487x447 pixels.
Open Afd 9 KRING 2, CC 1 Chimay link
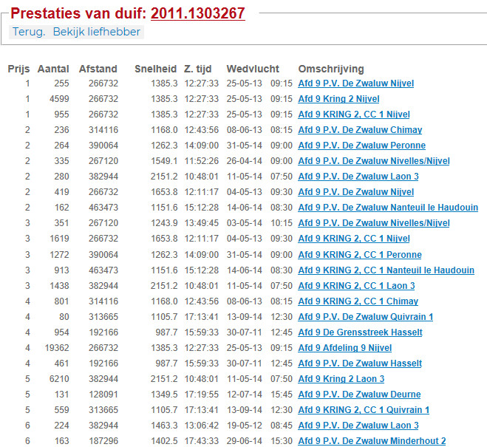[358, 301]
